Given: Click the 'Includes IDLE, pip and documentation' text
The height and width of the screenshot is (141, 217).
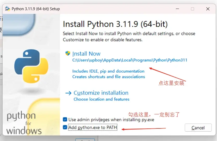Looking at the screenshot, I should click(x=108, y=71).
